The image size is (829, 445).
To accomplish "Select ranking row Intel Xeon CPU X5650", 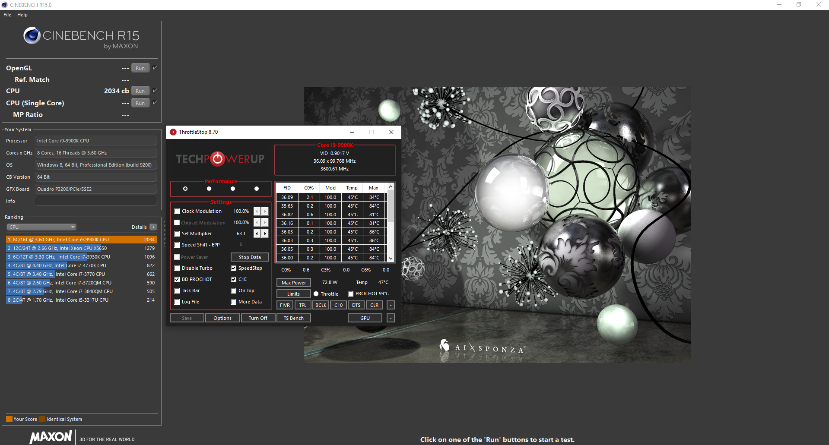I will (x=81, y=248).
